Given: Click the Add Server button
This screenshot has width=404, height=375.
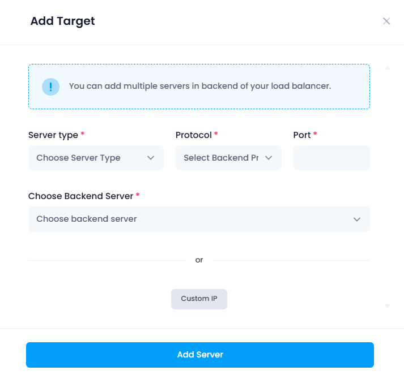Looking at the screenshot, I should [200, 355].
